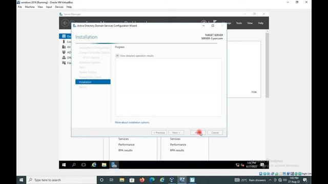The height and width of the screenshot is (184, 328).
Task: Open host File Explorer taskbar icon
Action: [x=122, y=180]
